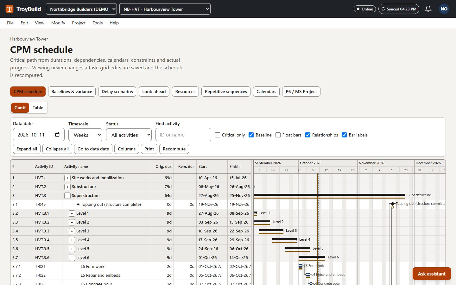Screen dimensions: 456x285
Task: Click the Expand all button
Action: [27, 149]
